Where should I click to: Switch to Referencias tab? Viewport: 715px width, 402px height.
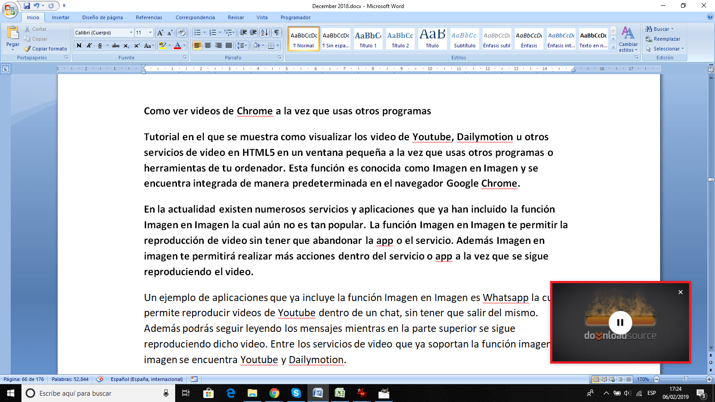point(149,17)
